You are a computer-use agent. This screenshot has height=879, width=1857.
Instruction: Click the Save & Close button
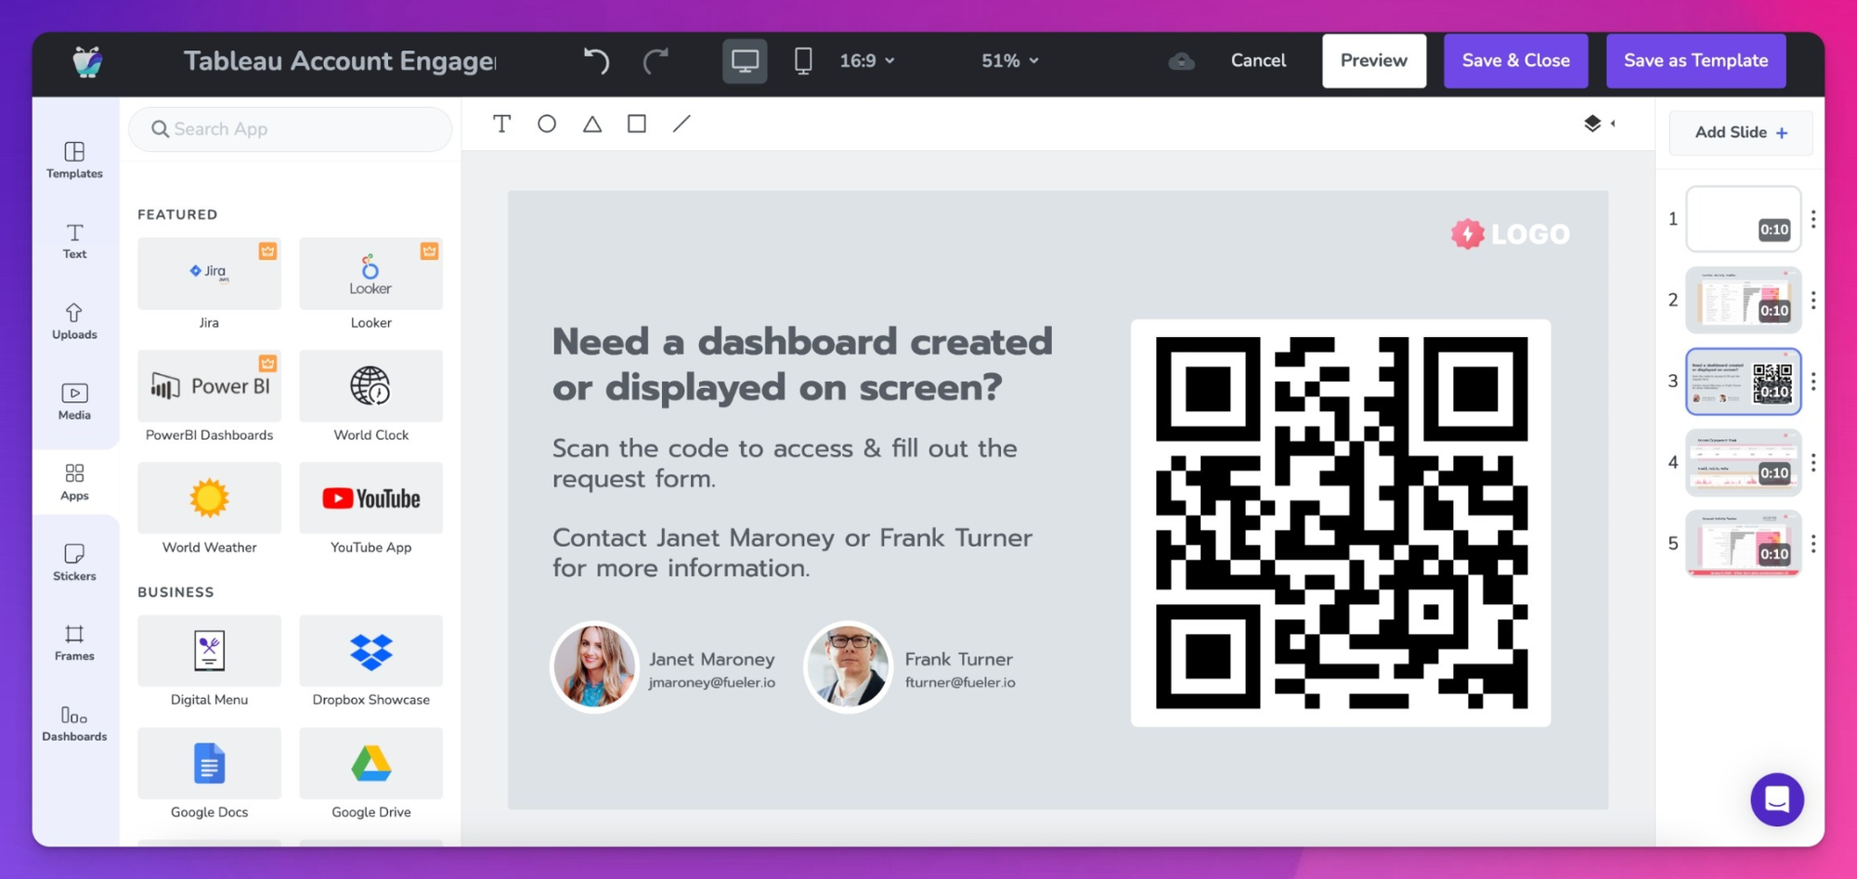[1515, 61]
